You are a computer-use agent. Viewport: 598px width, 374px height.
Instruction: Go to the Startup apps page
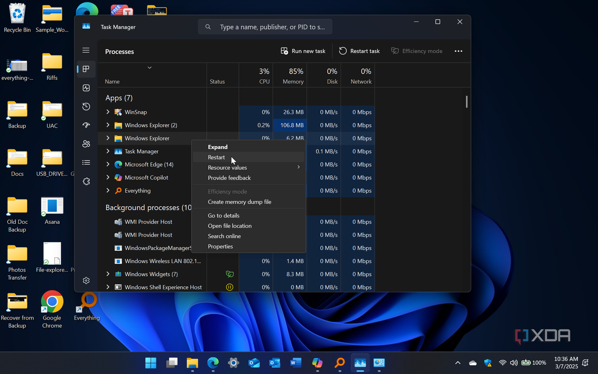(x=86, y=125)
